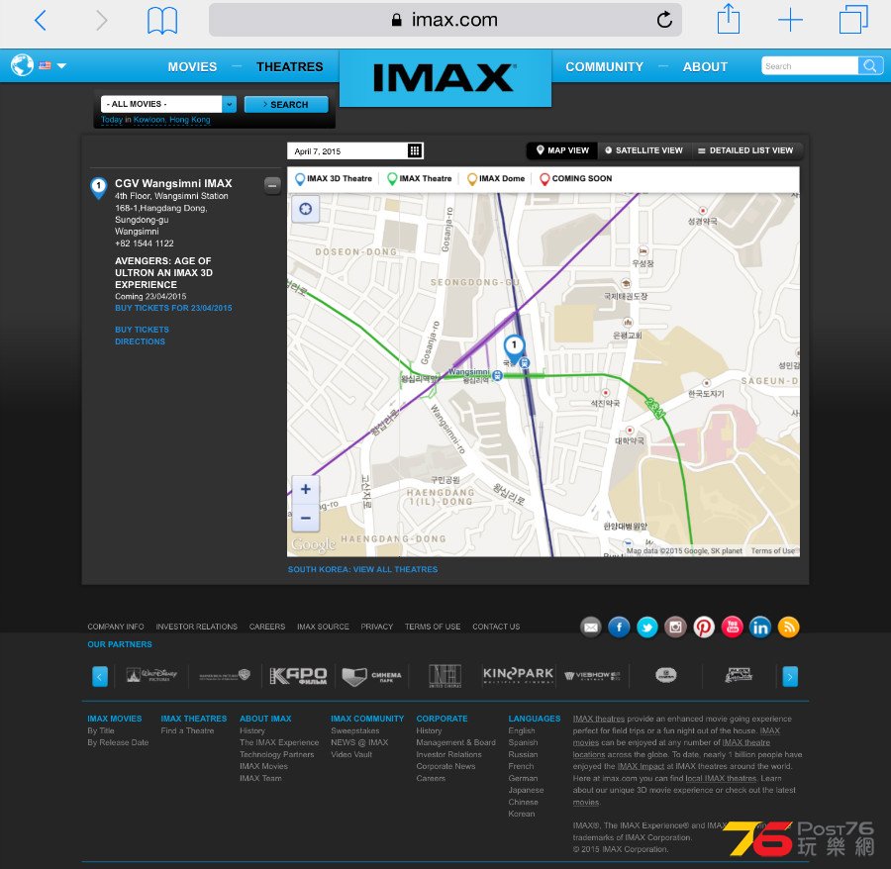Open CAREERS footer link

(267, 627)
